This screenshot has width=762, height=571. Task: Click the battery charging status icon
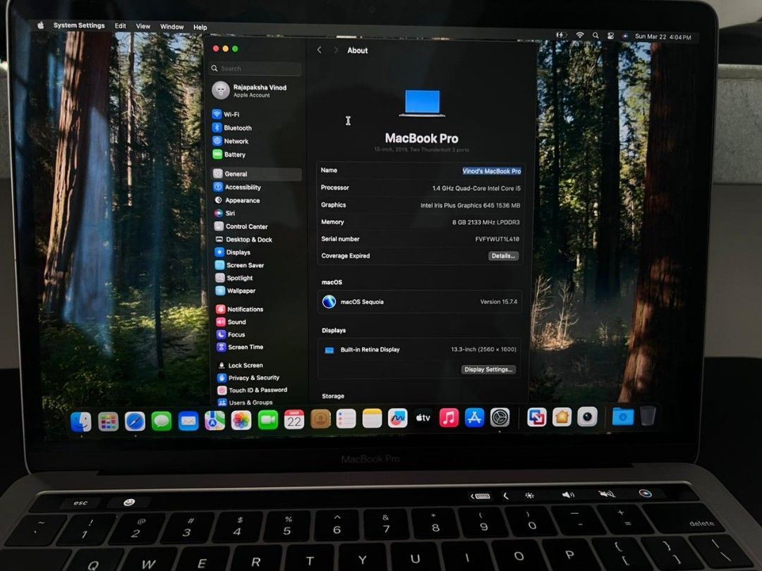pos(562,35)
